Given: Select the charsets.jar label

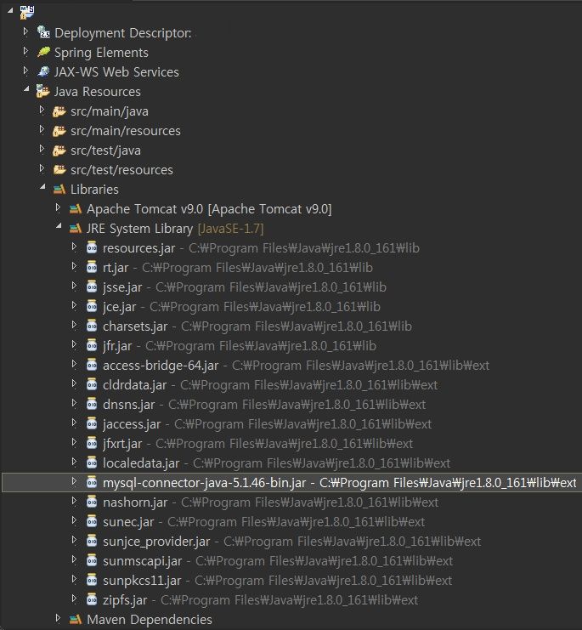Looking at the screenshot, I should point(135,326).
